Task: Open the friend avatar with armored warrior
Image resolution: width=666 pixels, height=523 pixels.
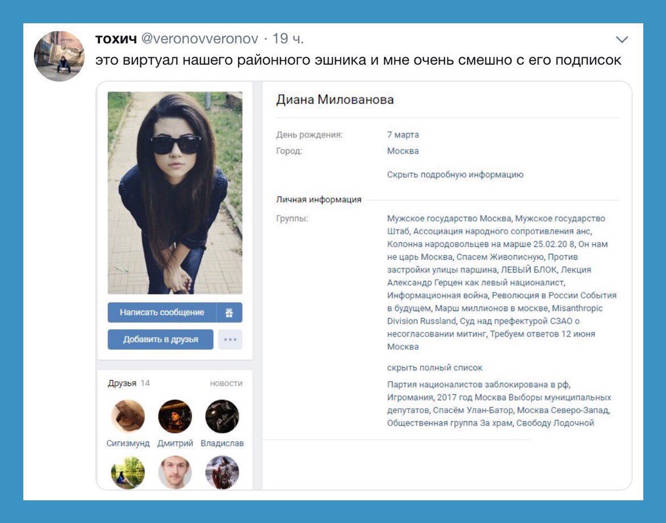Action: [x=222, y=472]
